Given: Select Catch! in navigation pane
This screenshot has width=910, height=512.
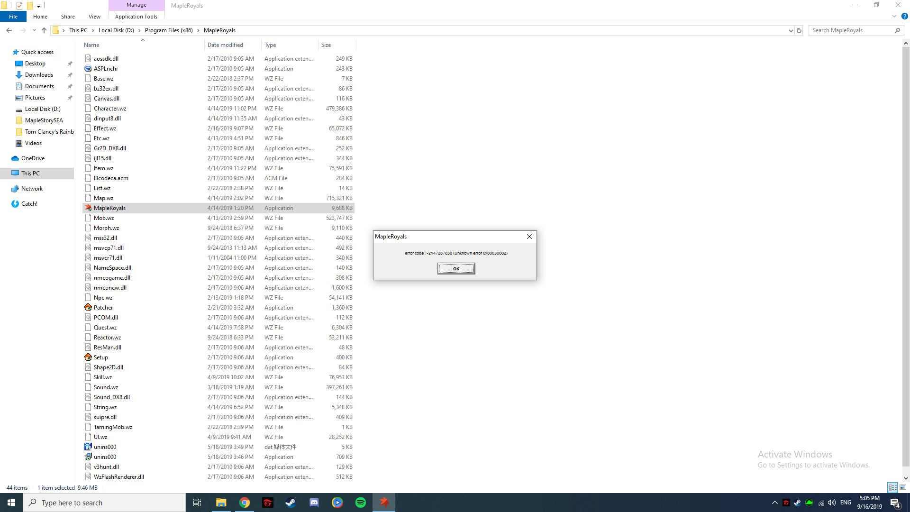Looking at the screenshot, I should coord(29,204).
